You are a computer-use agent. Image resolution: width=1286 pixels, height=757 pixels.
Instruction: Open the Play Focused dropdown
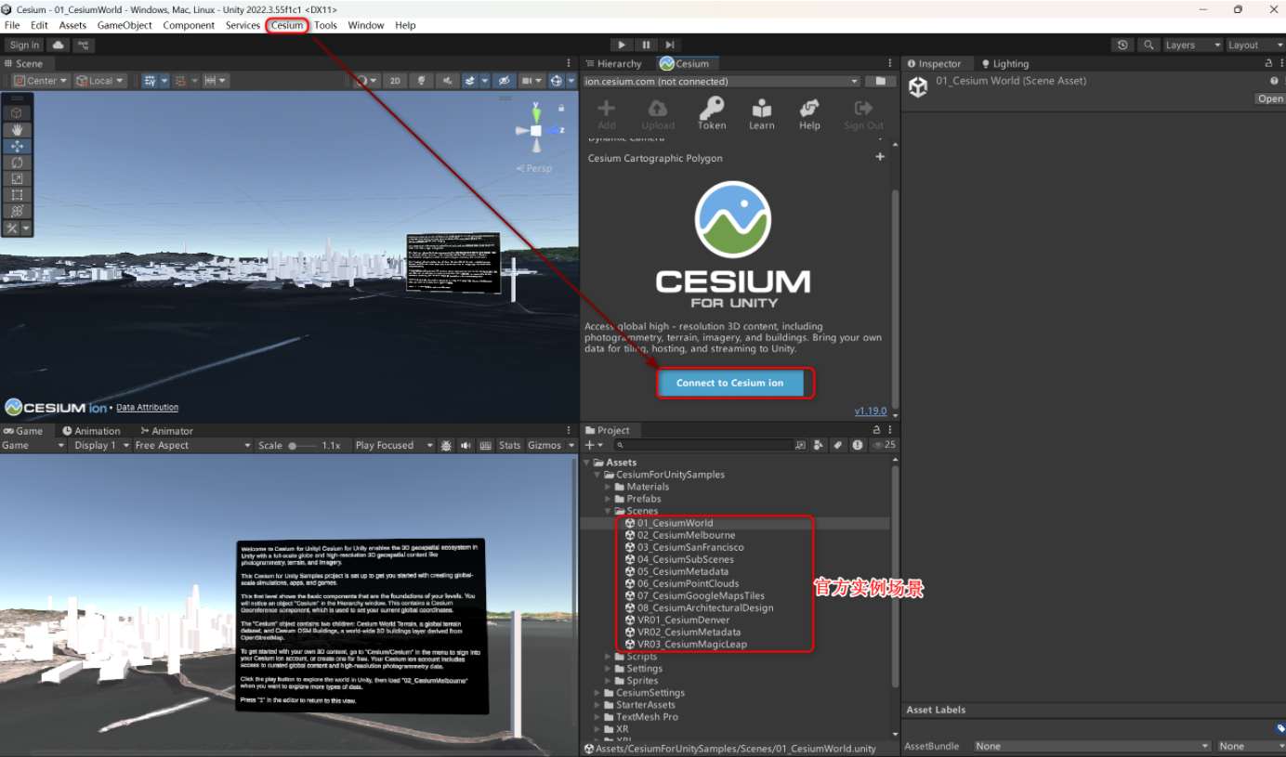pos(394,445)
